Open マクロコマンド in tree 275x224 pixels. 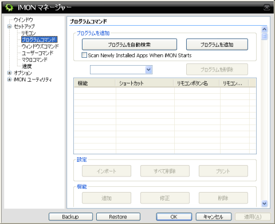click(34, 59)
